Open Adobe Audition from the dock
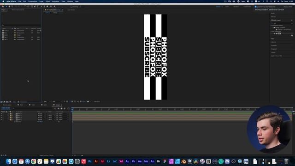 [x=127, y=161]
